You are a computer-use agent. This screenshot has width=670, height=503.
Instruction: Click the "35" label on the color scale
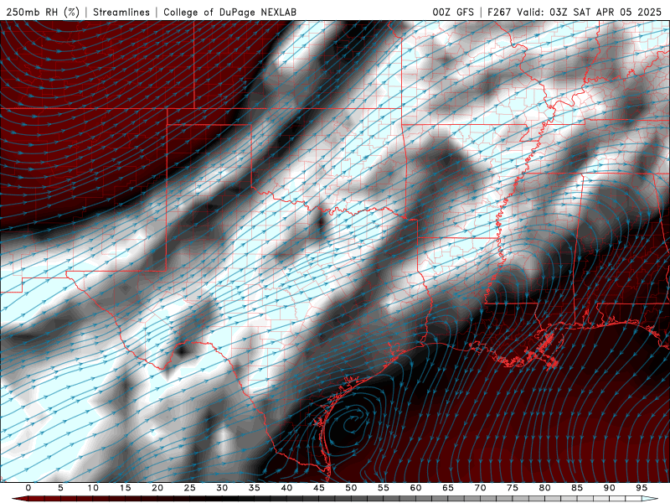click(x=255, y=488)
